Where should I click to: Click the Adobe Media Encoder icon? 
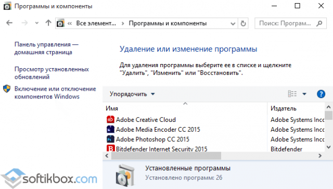[110, 129]
